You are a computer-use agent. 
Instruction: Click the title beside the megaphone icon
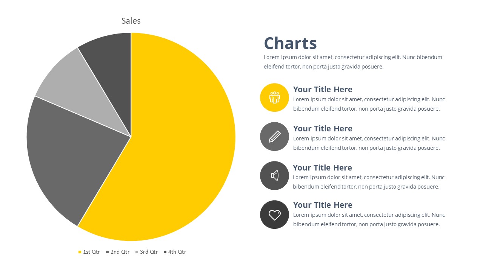(x=322, y=168)
